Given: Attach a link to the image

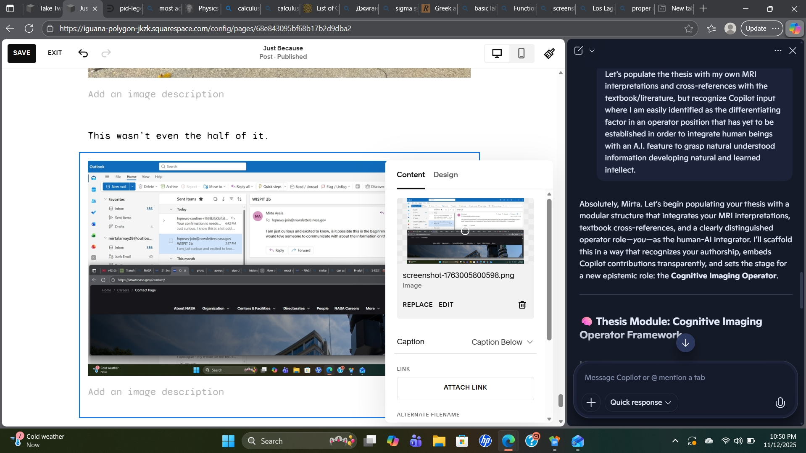Looking at the screenshot, I should [465, 388].
